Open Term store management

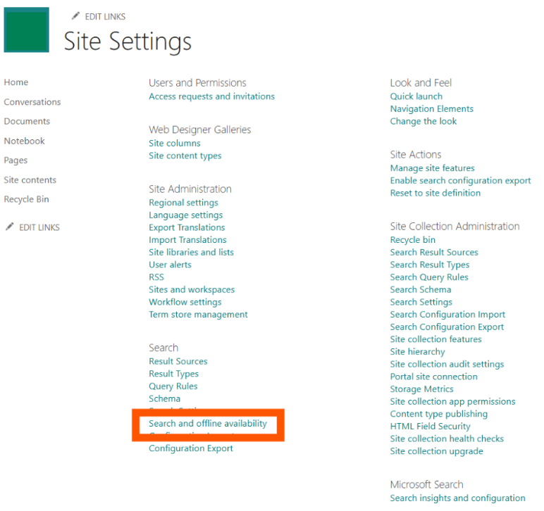point(198,315)
